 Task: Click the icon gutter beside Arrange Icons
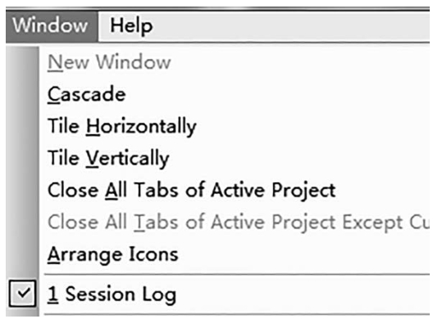coord(22,254)
